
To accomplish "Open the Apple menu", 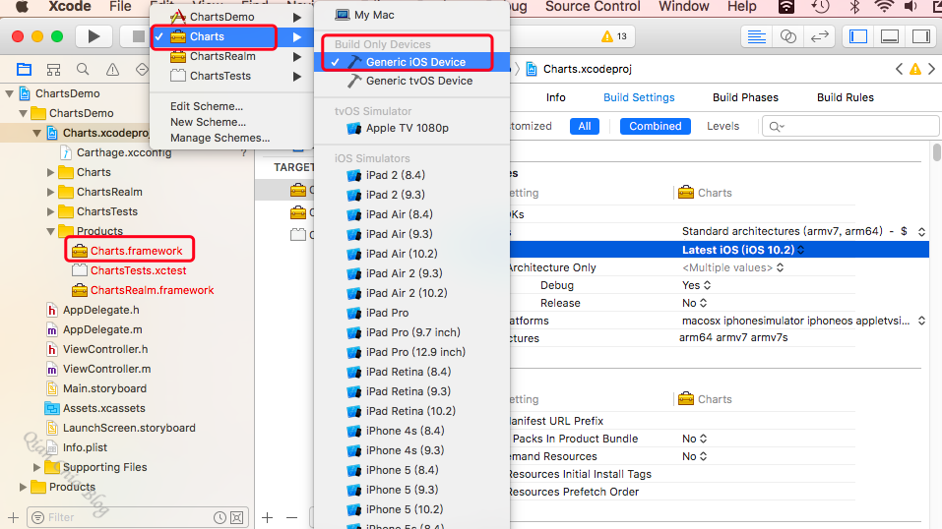I will coord(23,7).
